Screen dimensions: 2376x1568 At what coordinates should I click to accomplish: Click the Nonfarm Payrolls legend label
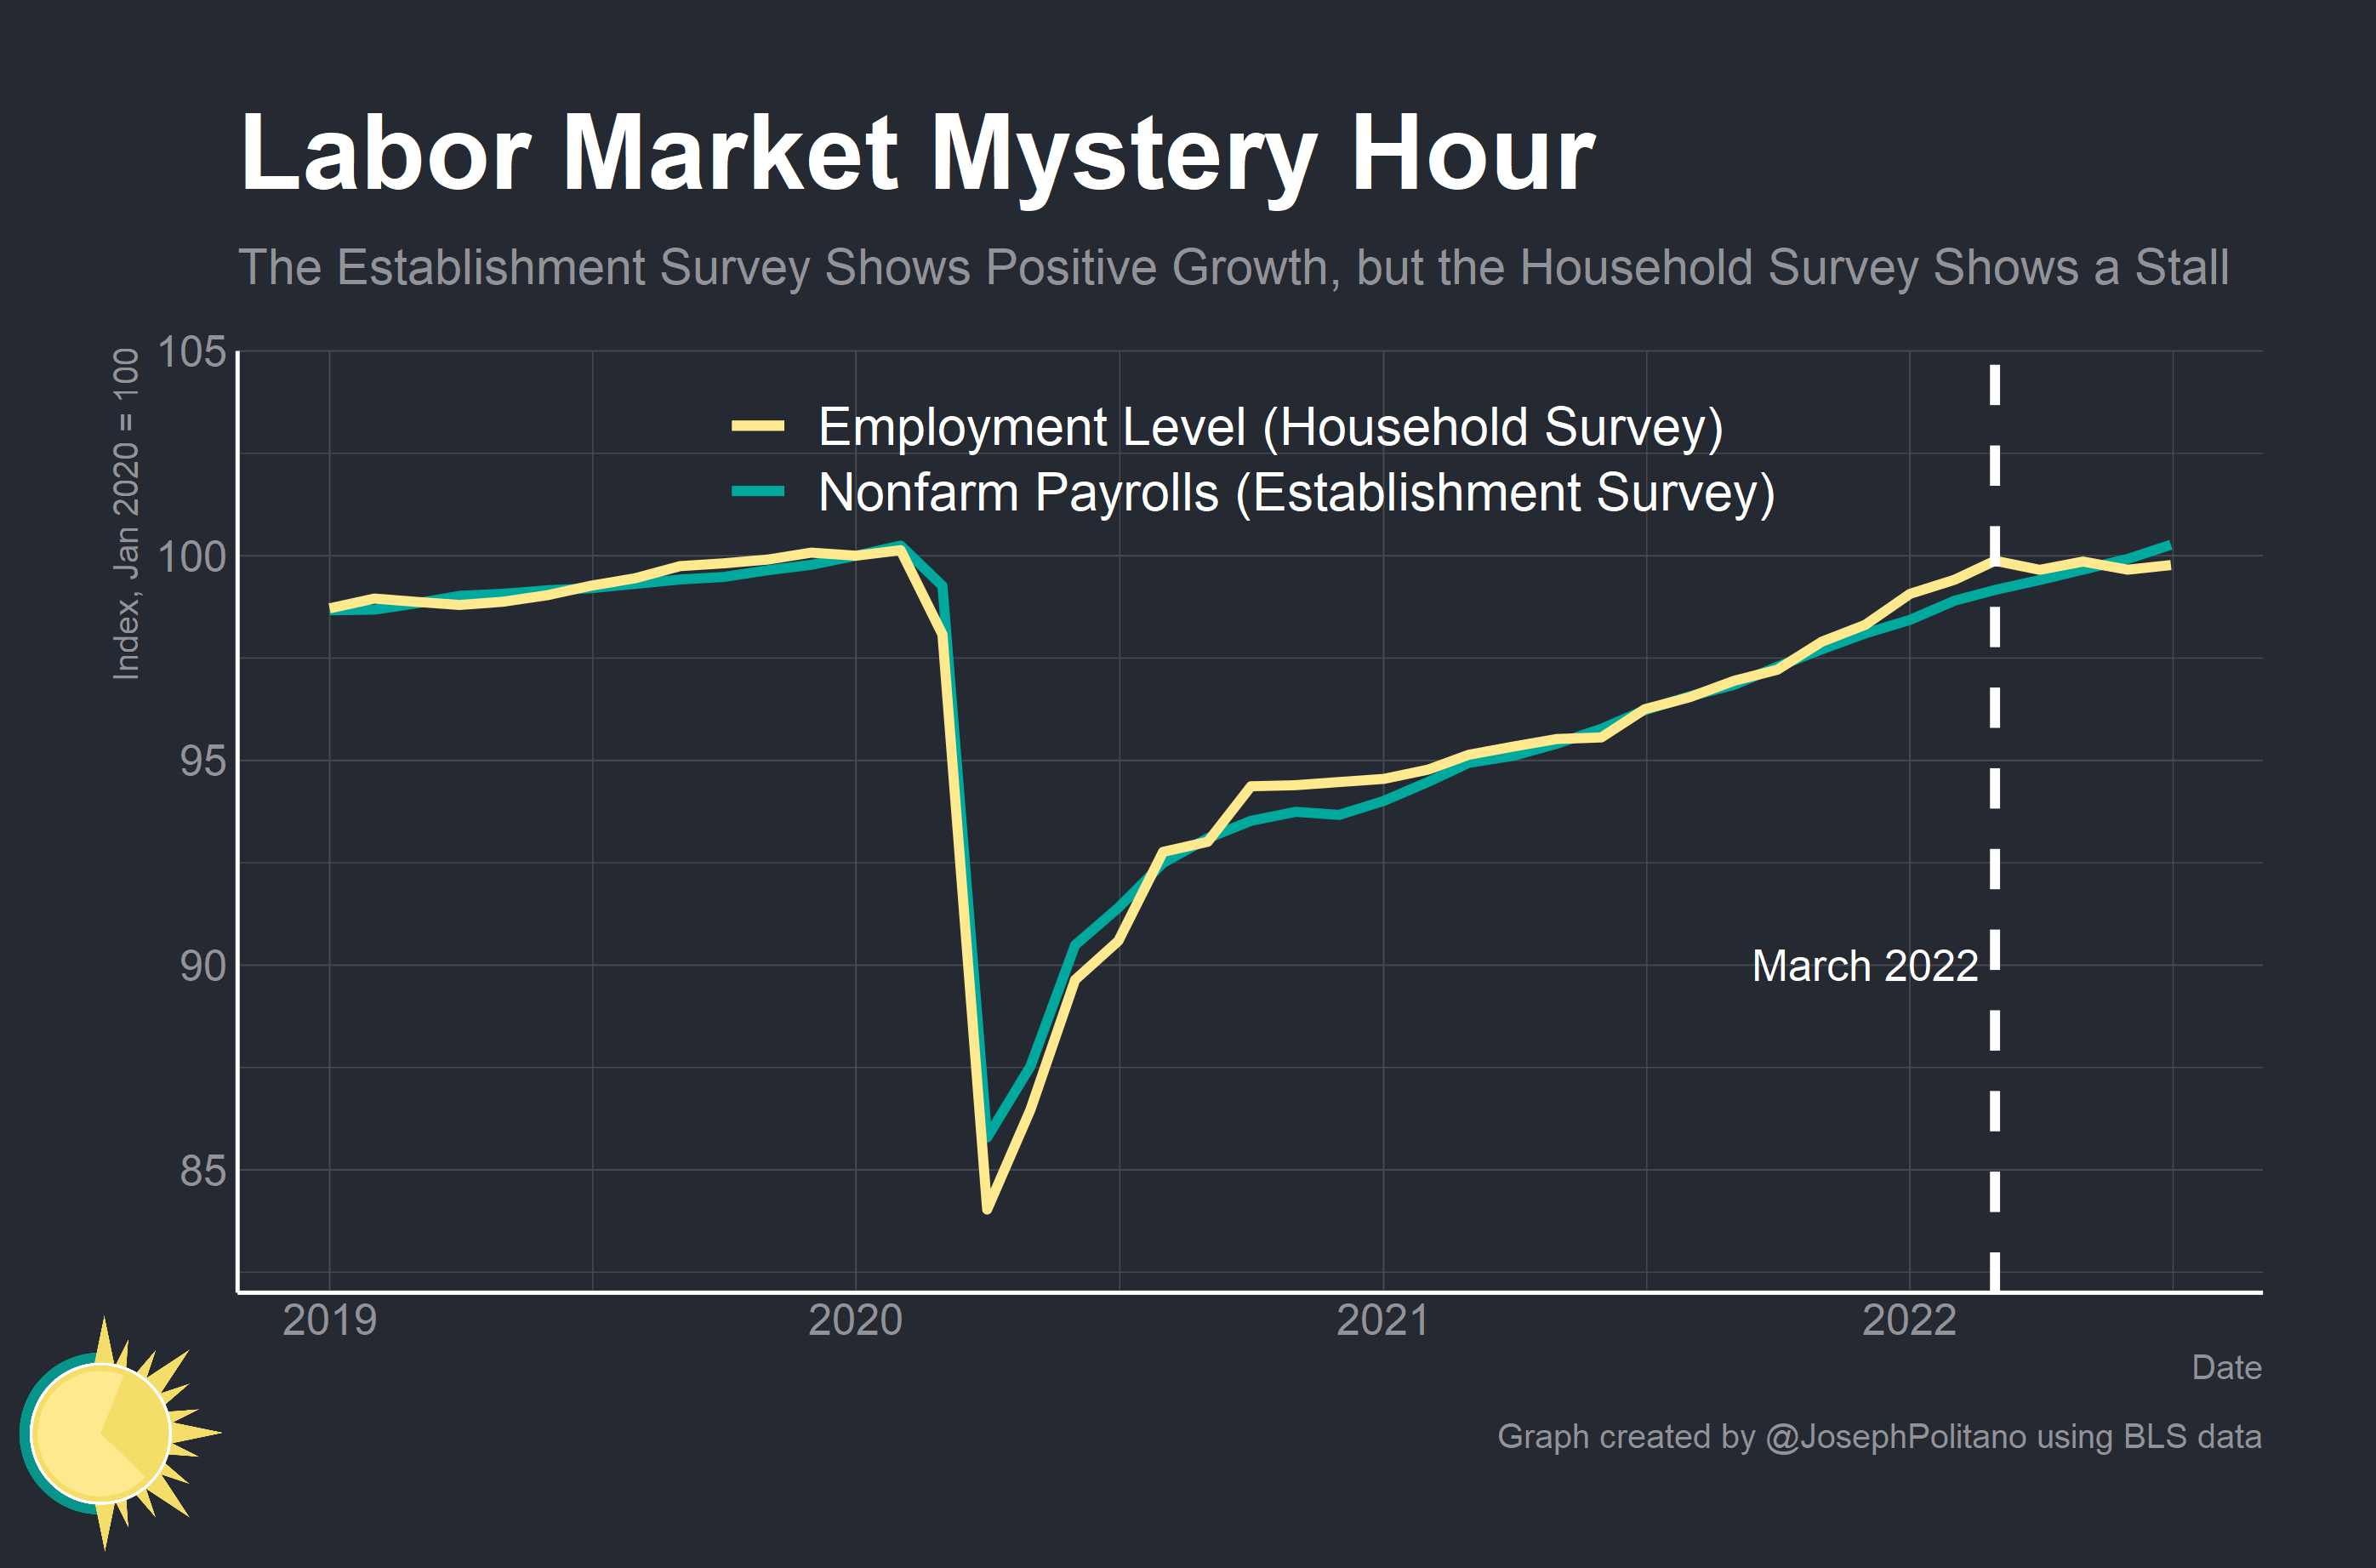click(x=1296, y=492)
